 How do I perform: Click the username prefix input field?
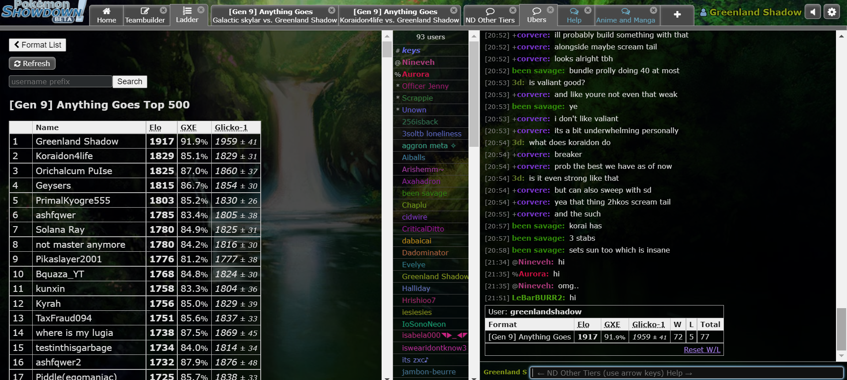(60, 82)
